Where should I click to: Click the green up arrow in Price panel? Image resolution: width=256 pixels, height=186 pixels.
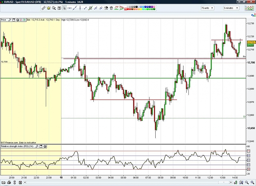pos(24,20)
